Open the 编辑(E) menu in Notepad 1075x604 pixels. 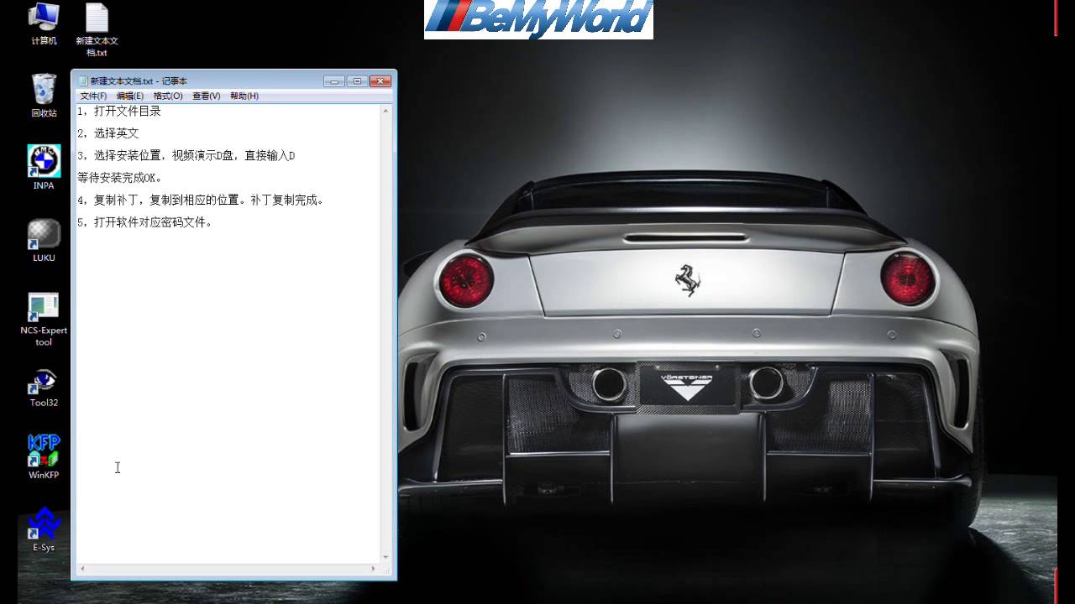pos(129,96)
